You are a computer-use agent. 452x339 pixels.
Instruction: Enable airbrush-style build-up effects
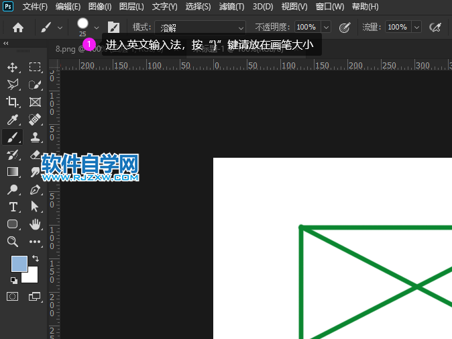tap(435, 28)
